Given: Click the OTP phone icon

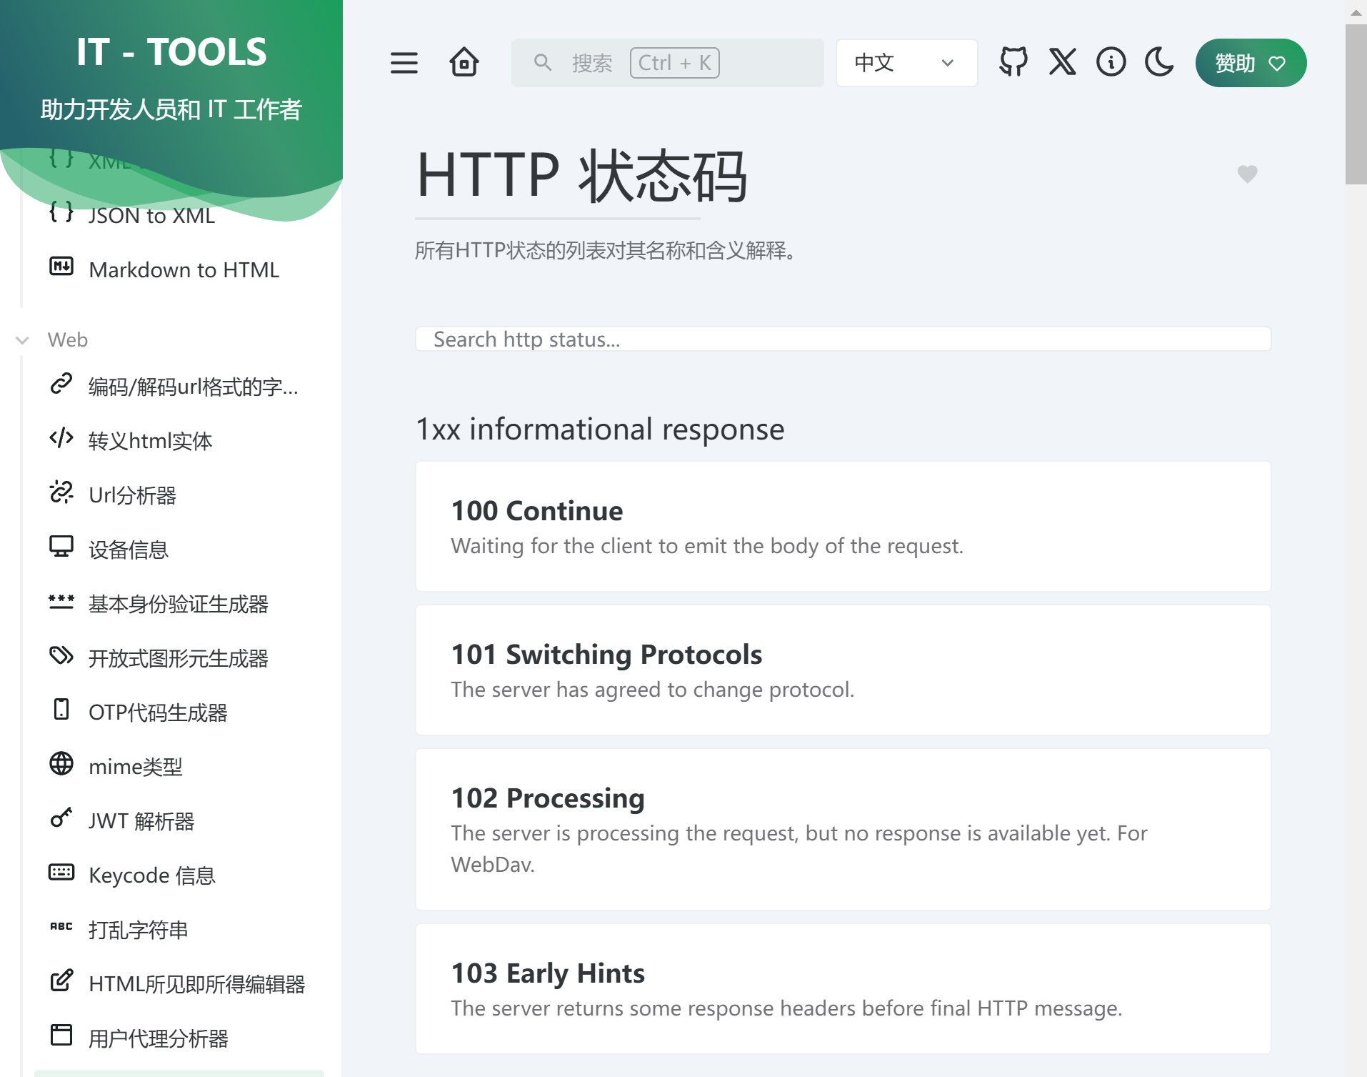Looking at the screenshot, I should (x=61, y=709).
